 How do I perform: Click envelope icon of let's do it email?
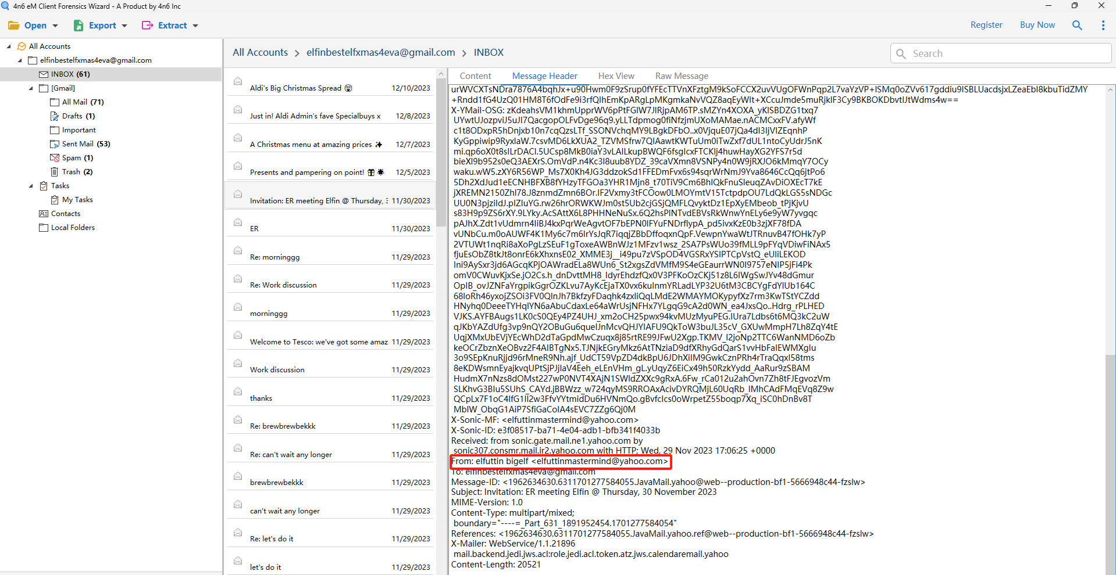[238, 560]
